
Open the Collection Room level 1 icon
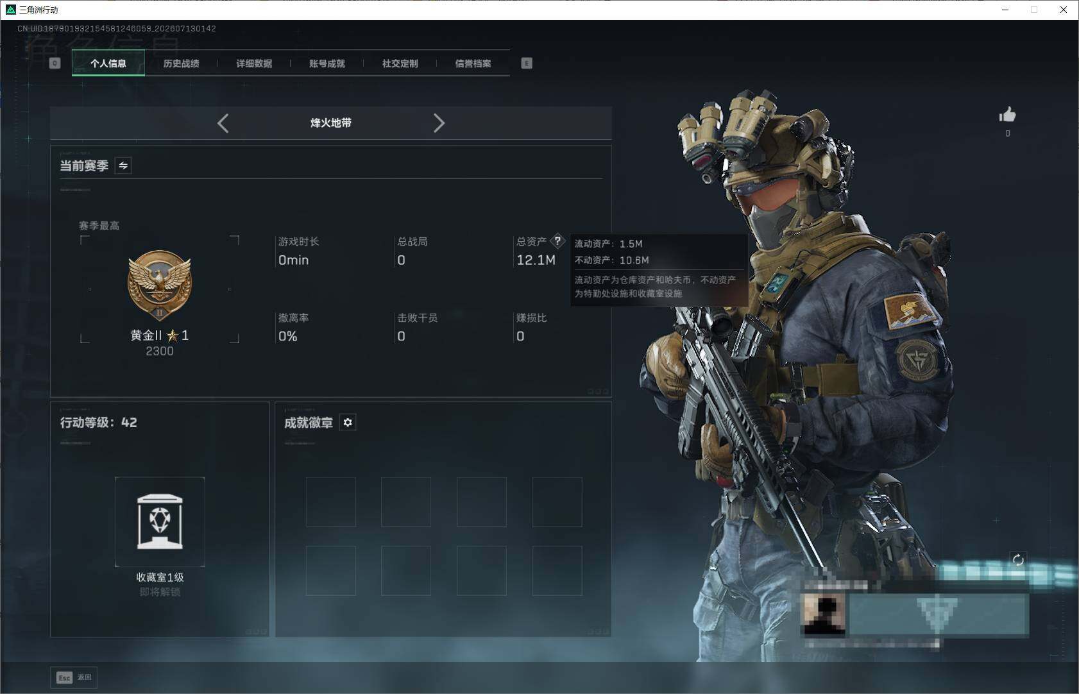160,522
